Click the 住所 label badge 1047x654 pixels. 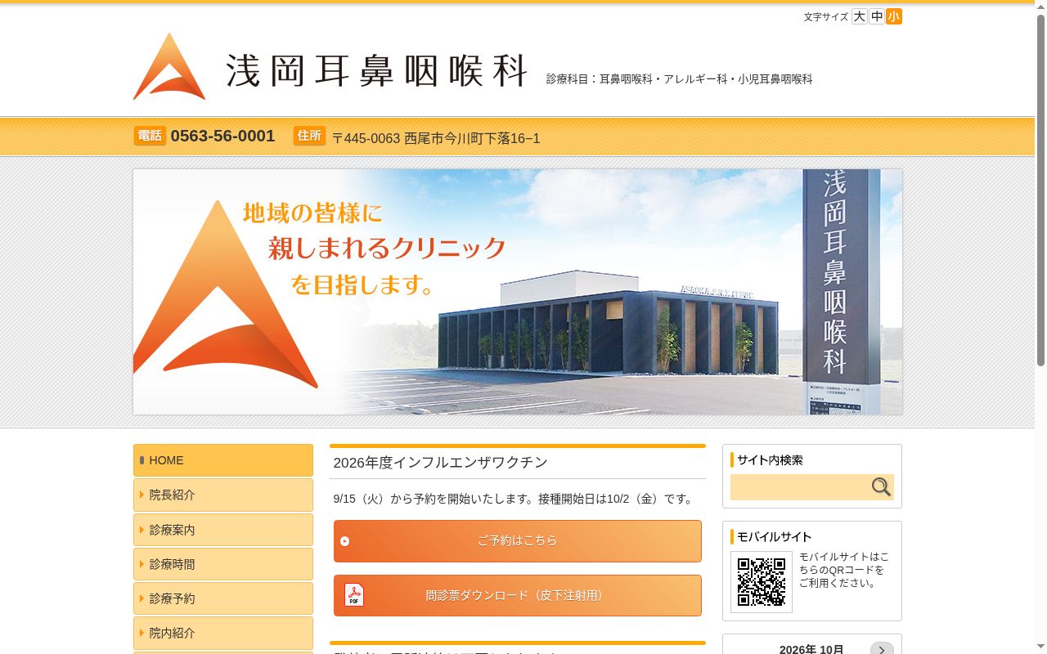tap(309, 136)
